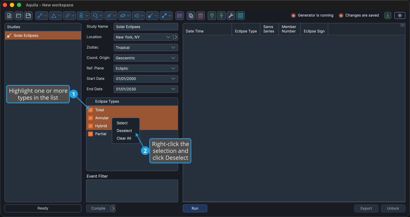This screenshot has width=410, height=217.
Task: Open the Ref. Plane dropdown showing Ecliptic
Action: click(x=146, y=68)
